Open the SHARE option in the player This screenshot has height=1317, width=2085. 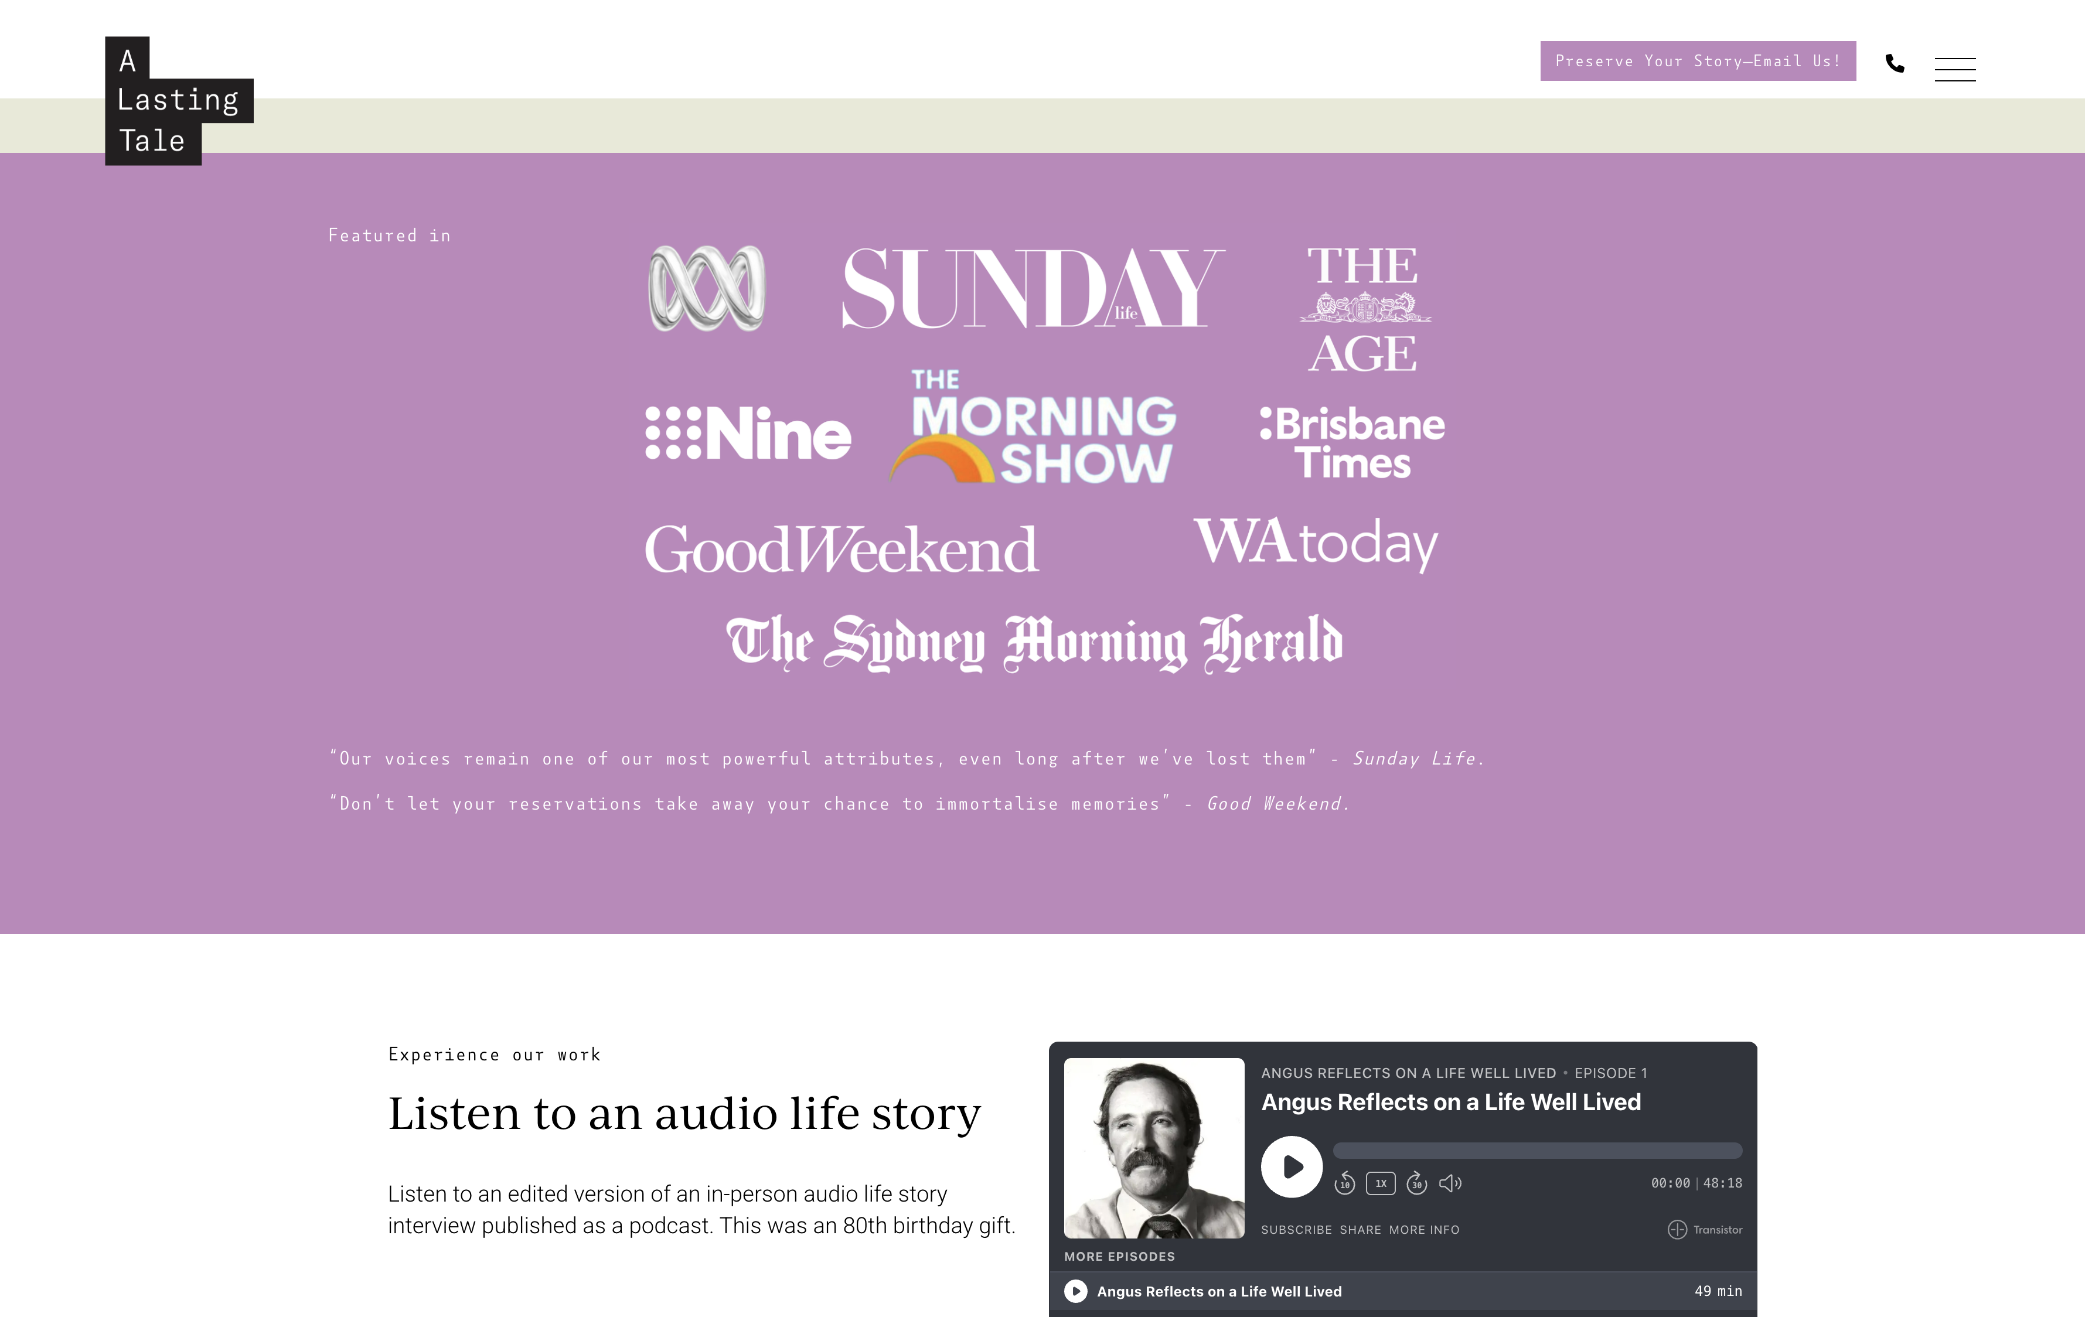pos(1360,1230)
